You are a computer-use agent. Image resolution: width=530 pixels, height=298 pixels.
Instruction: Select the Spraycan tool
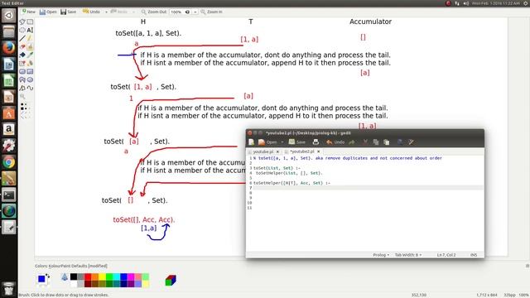coord(30,63)
